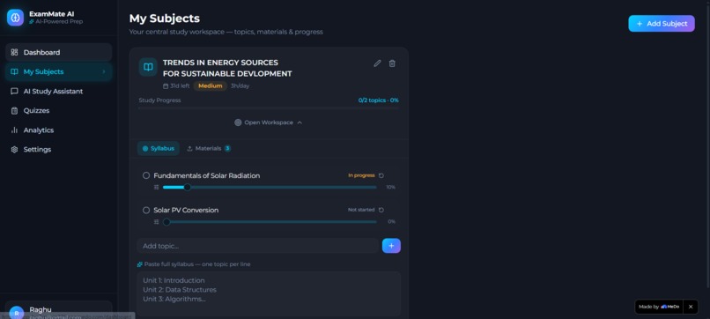Click the In progress status label
Viewport: 710px width, 319px height.
coord(361,175)
